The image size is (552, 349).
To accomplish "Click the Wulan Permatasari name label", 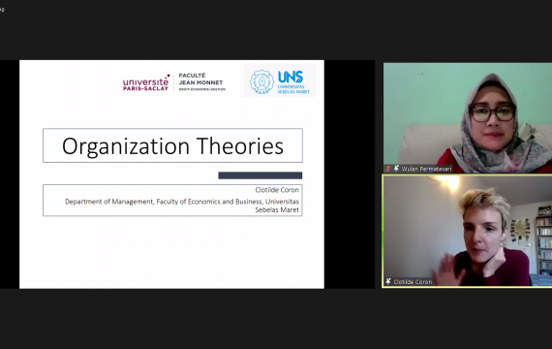I will click(x=426, y=169).
